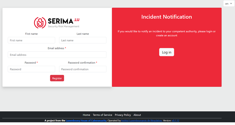Focus the First name input field
Image resolution: width=235 pixels, height=125 pixels.
(32, 40)
